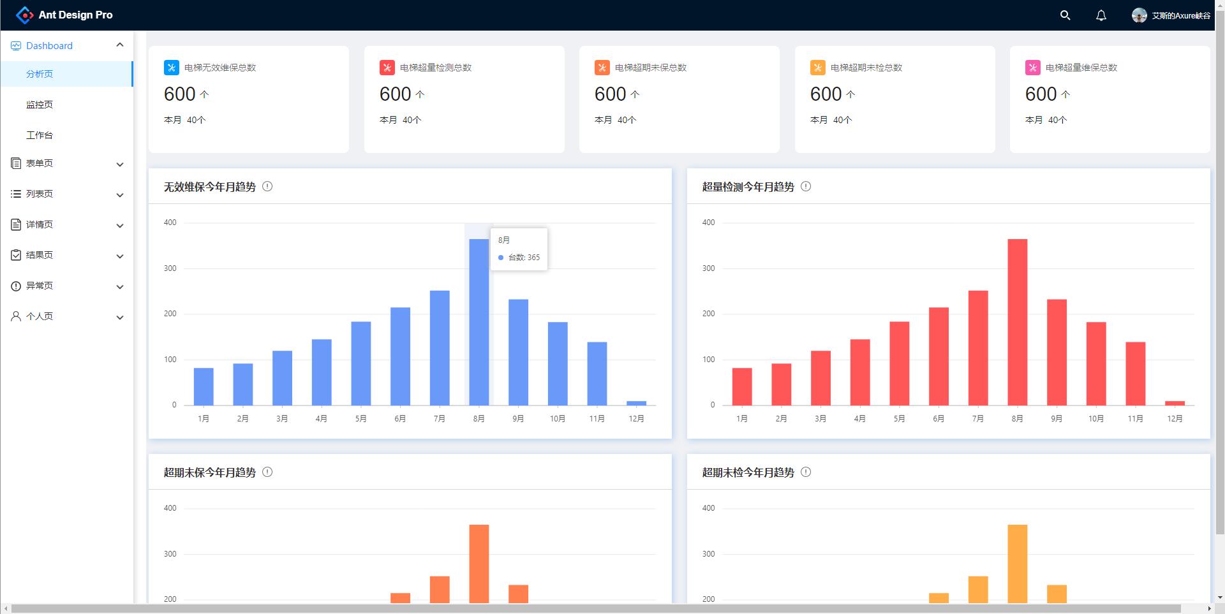
Task: Click the Ant Design Pro logo icon
Action: coord(24,15)
